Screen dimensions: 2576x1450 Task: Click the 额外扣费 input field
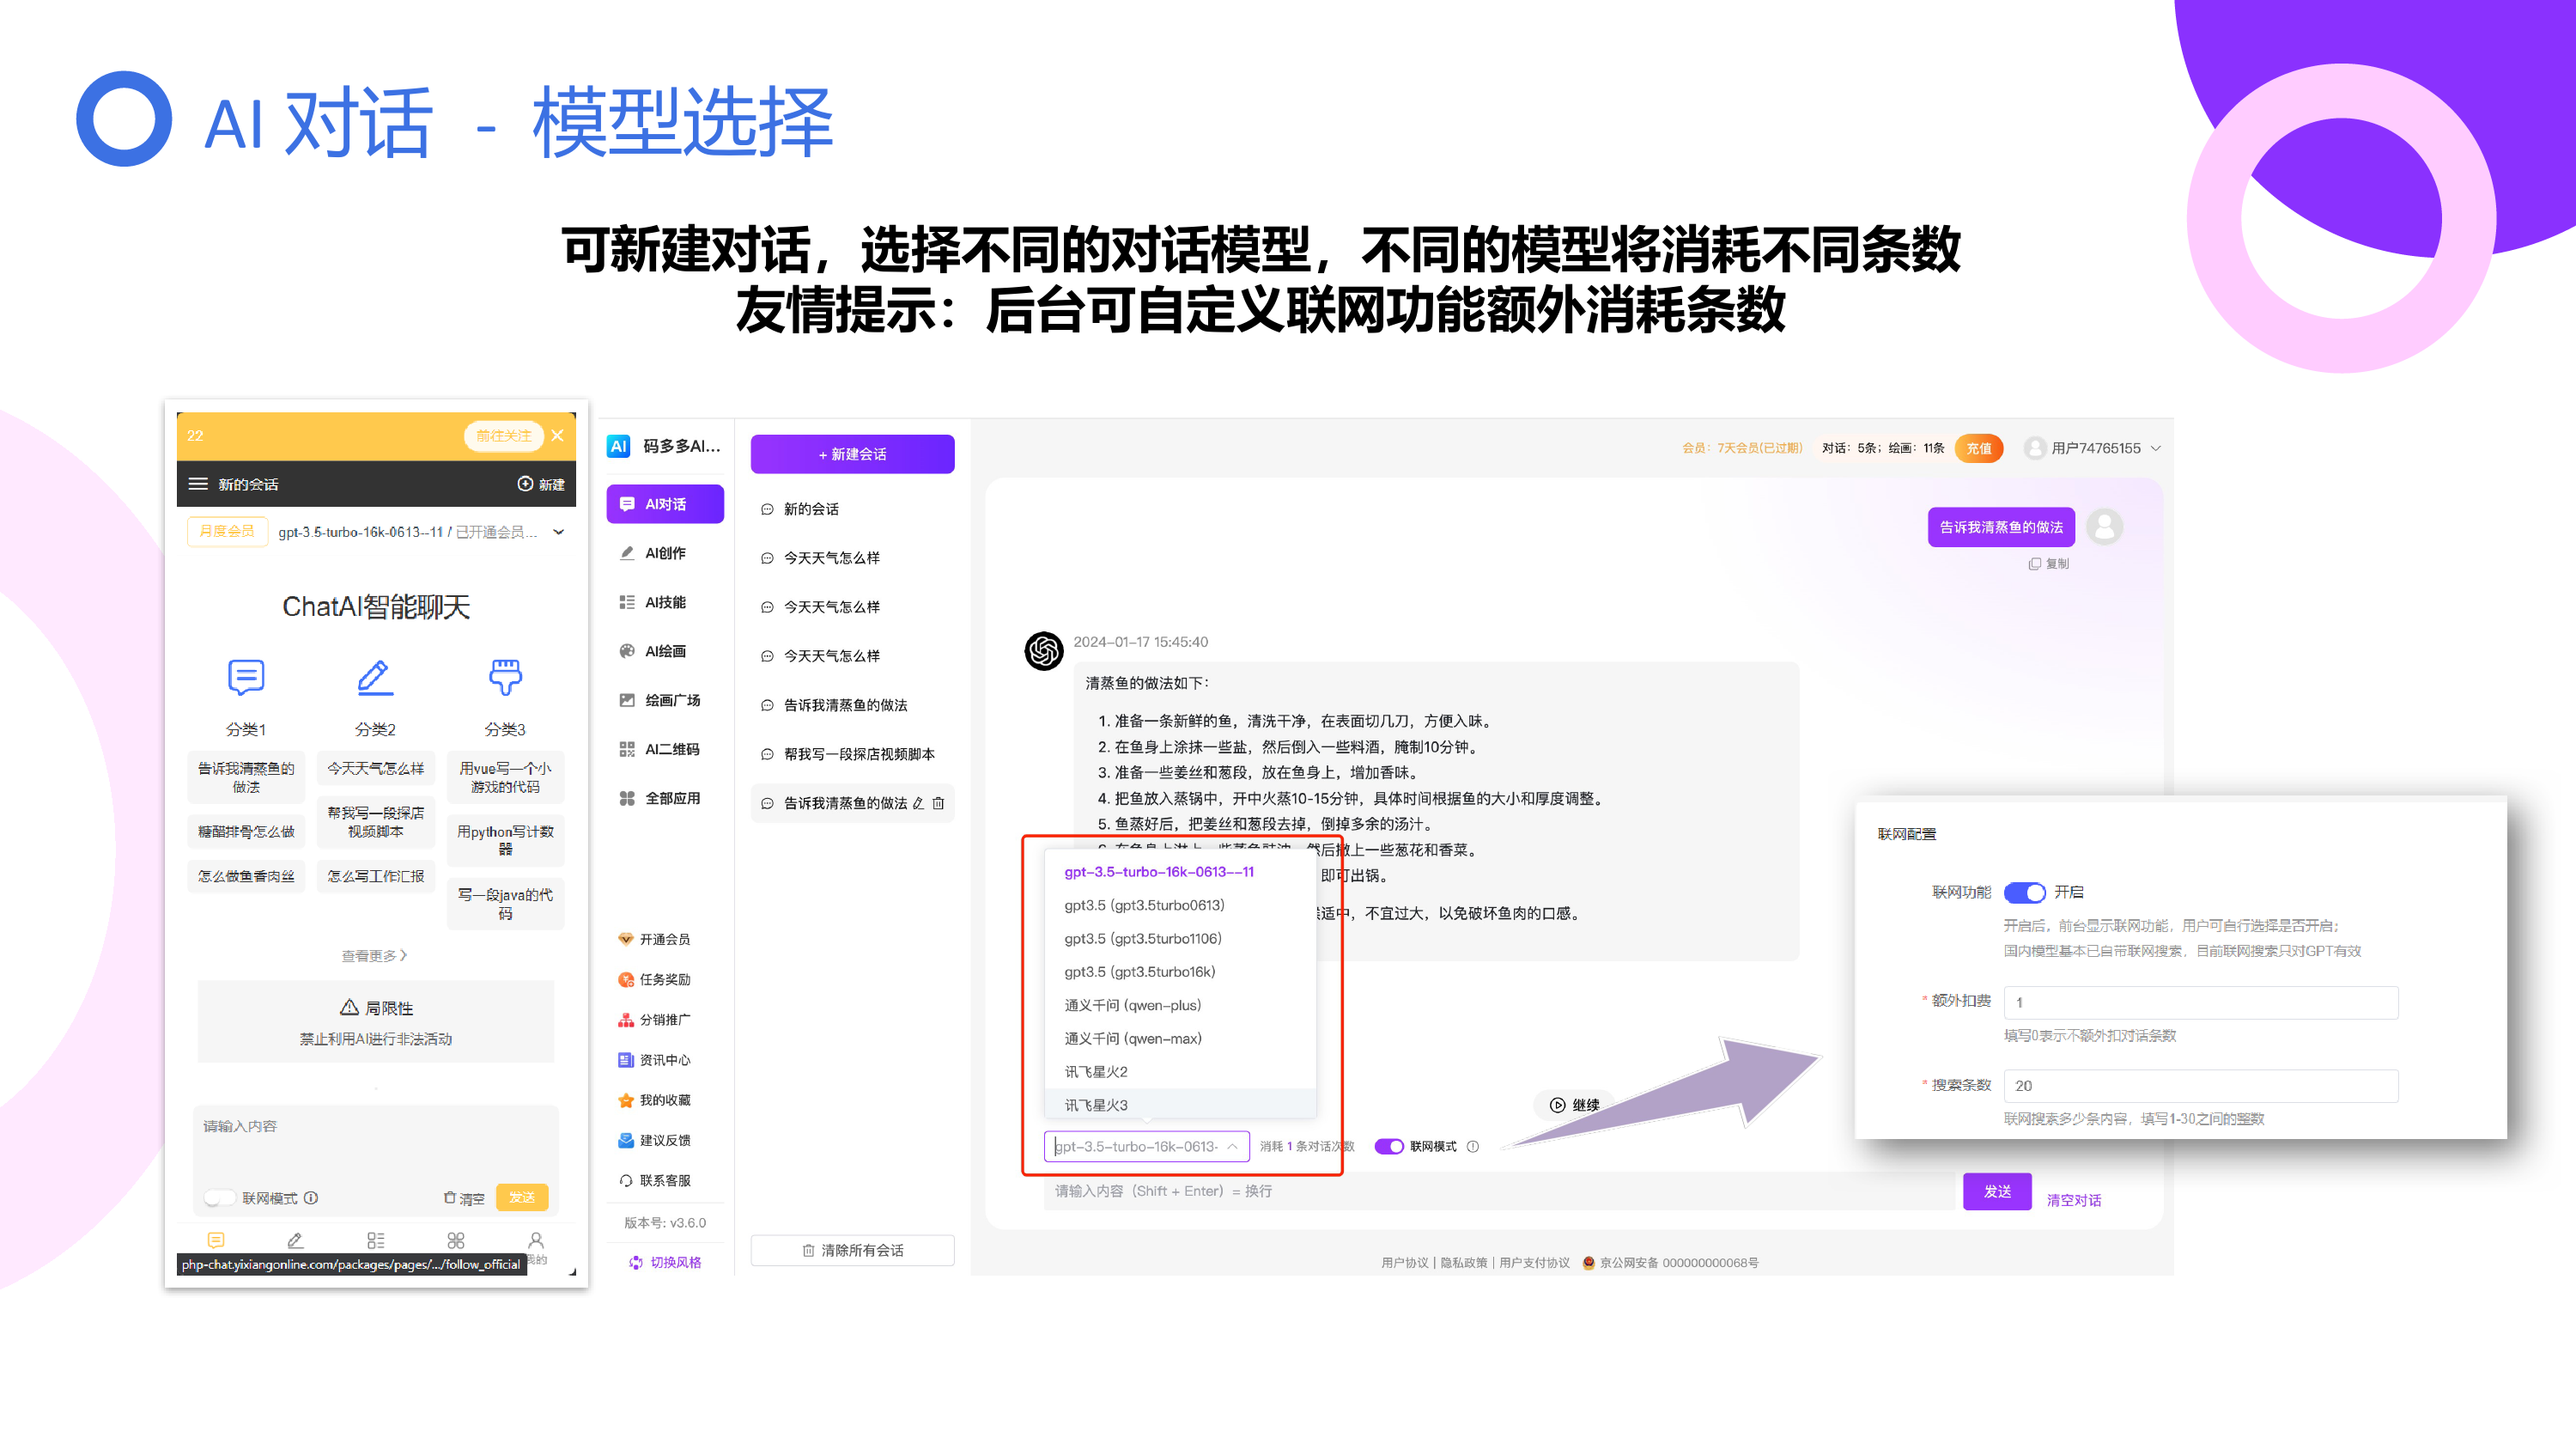click(2200, 1002)
